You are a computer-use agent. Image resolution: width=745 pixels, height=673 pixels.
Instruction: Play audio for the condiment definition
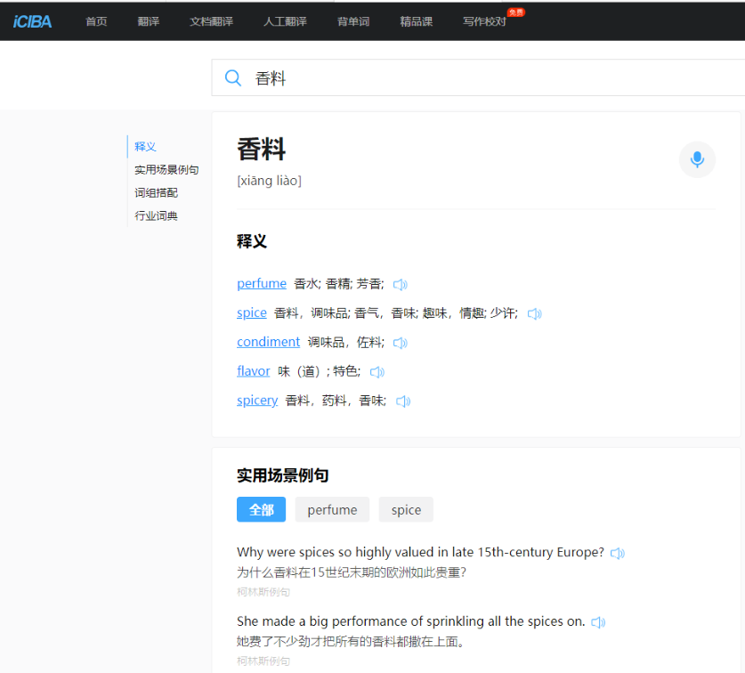click(x=401, y=343)
